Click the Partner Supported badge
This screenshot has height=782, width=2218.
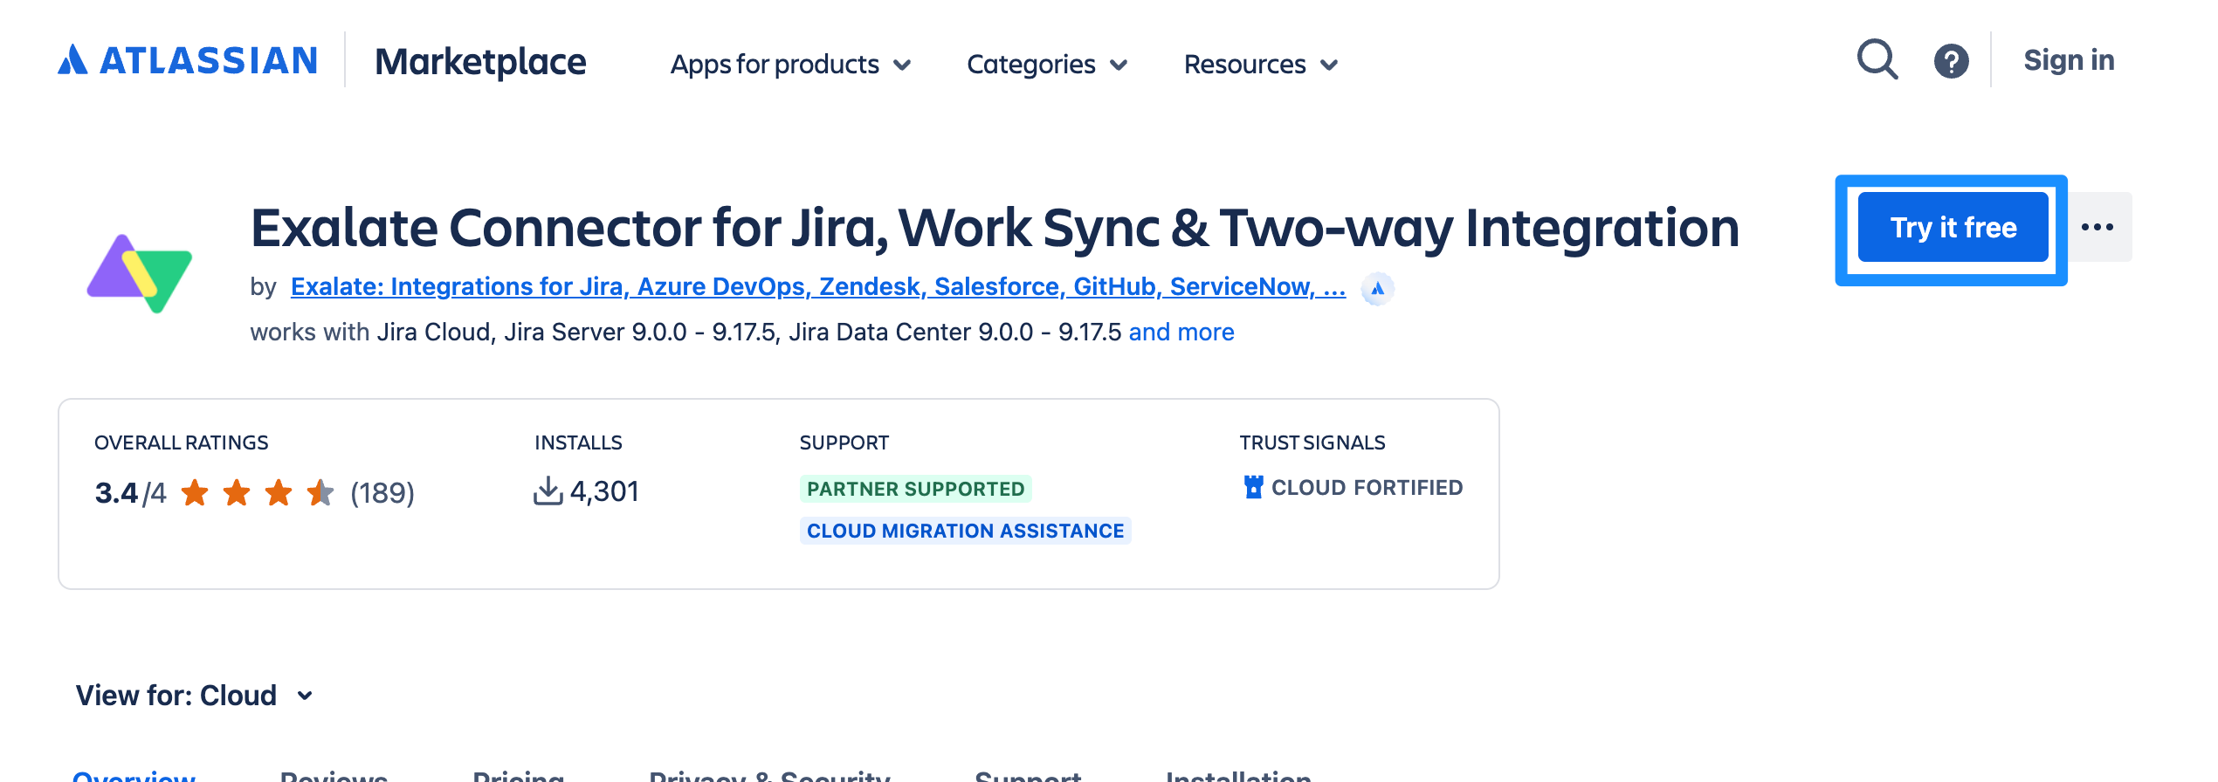915,489
